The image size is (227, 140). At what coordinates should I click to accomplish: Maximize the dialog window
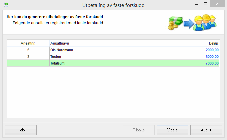click(204, 4)
